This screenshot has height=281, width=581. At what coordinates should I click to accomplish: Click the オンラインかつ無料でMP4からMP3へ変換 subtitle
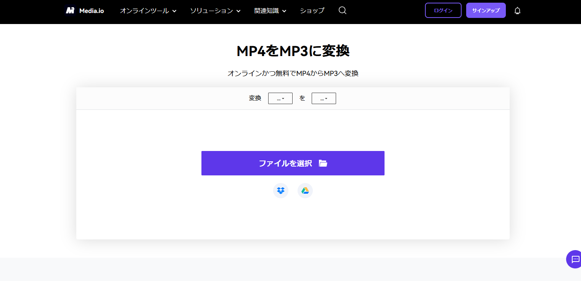tap(293, 73)
